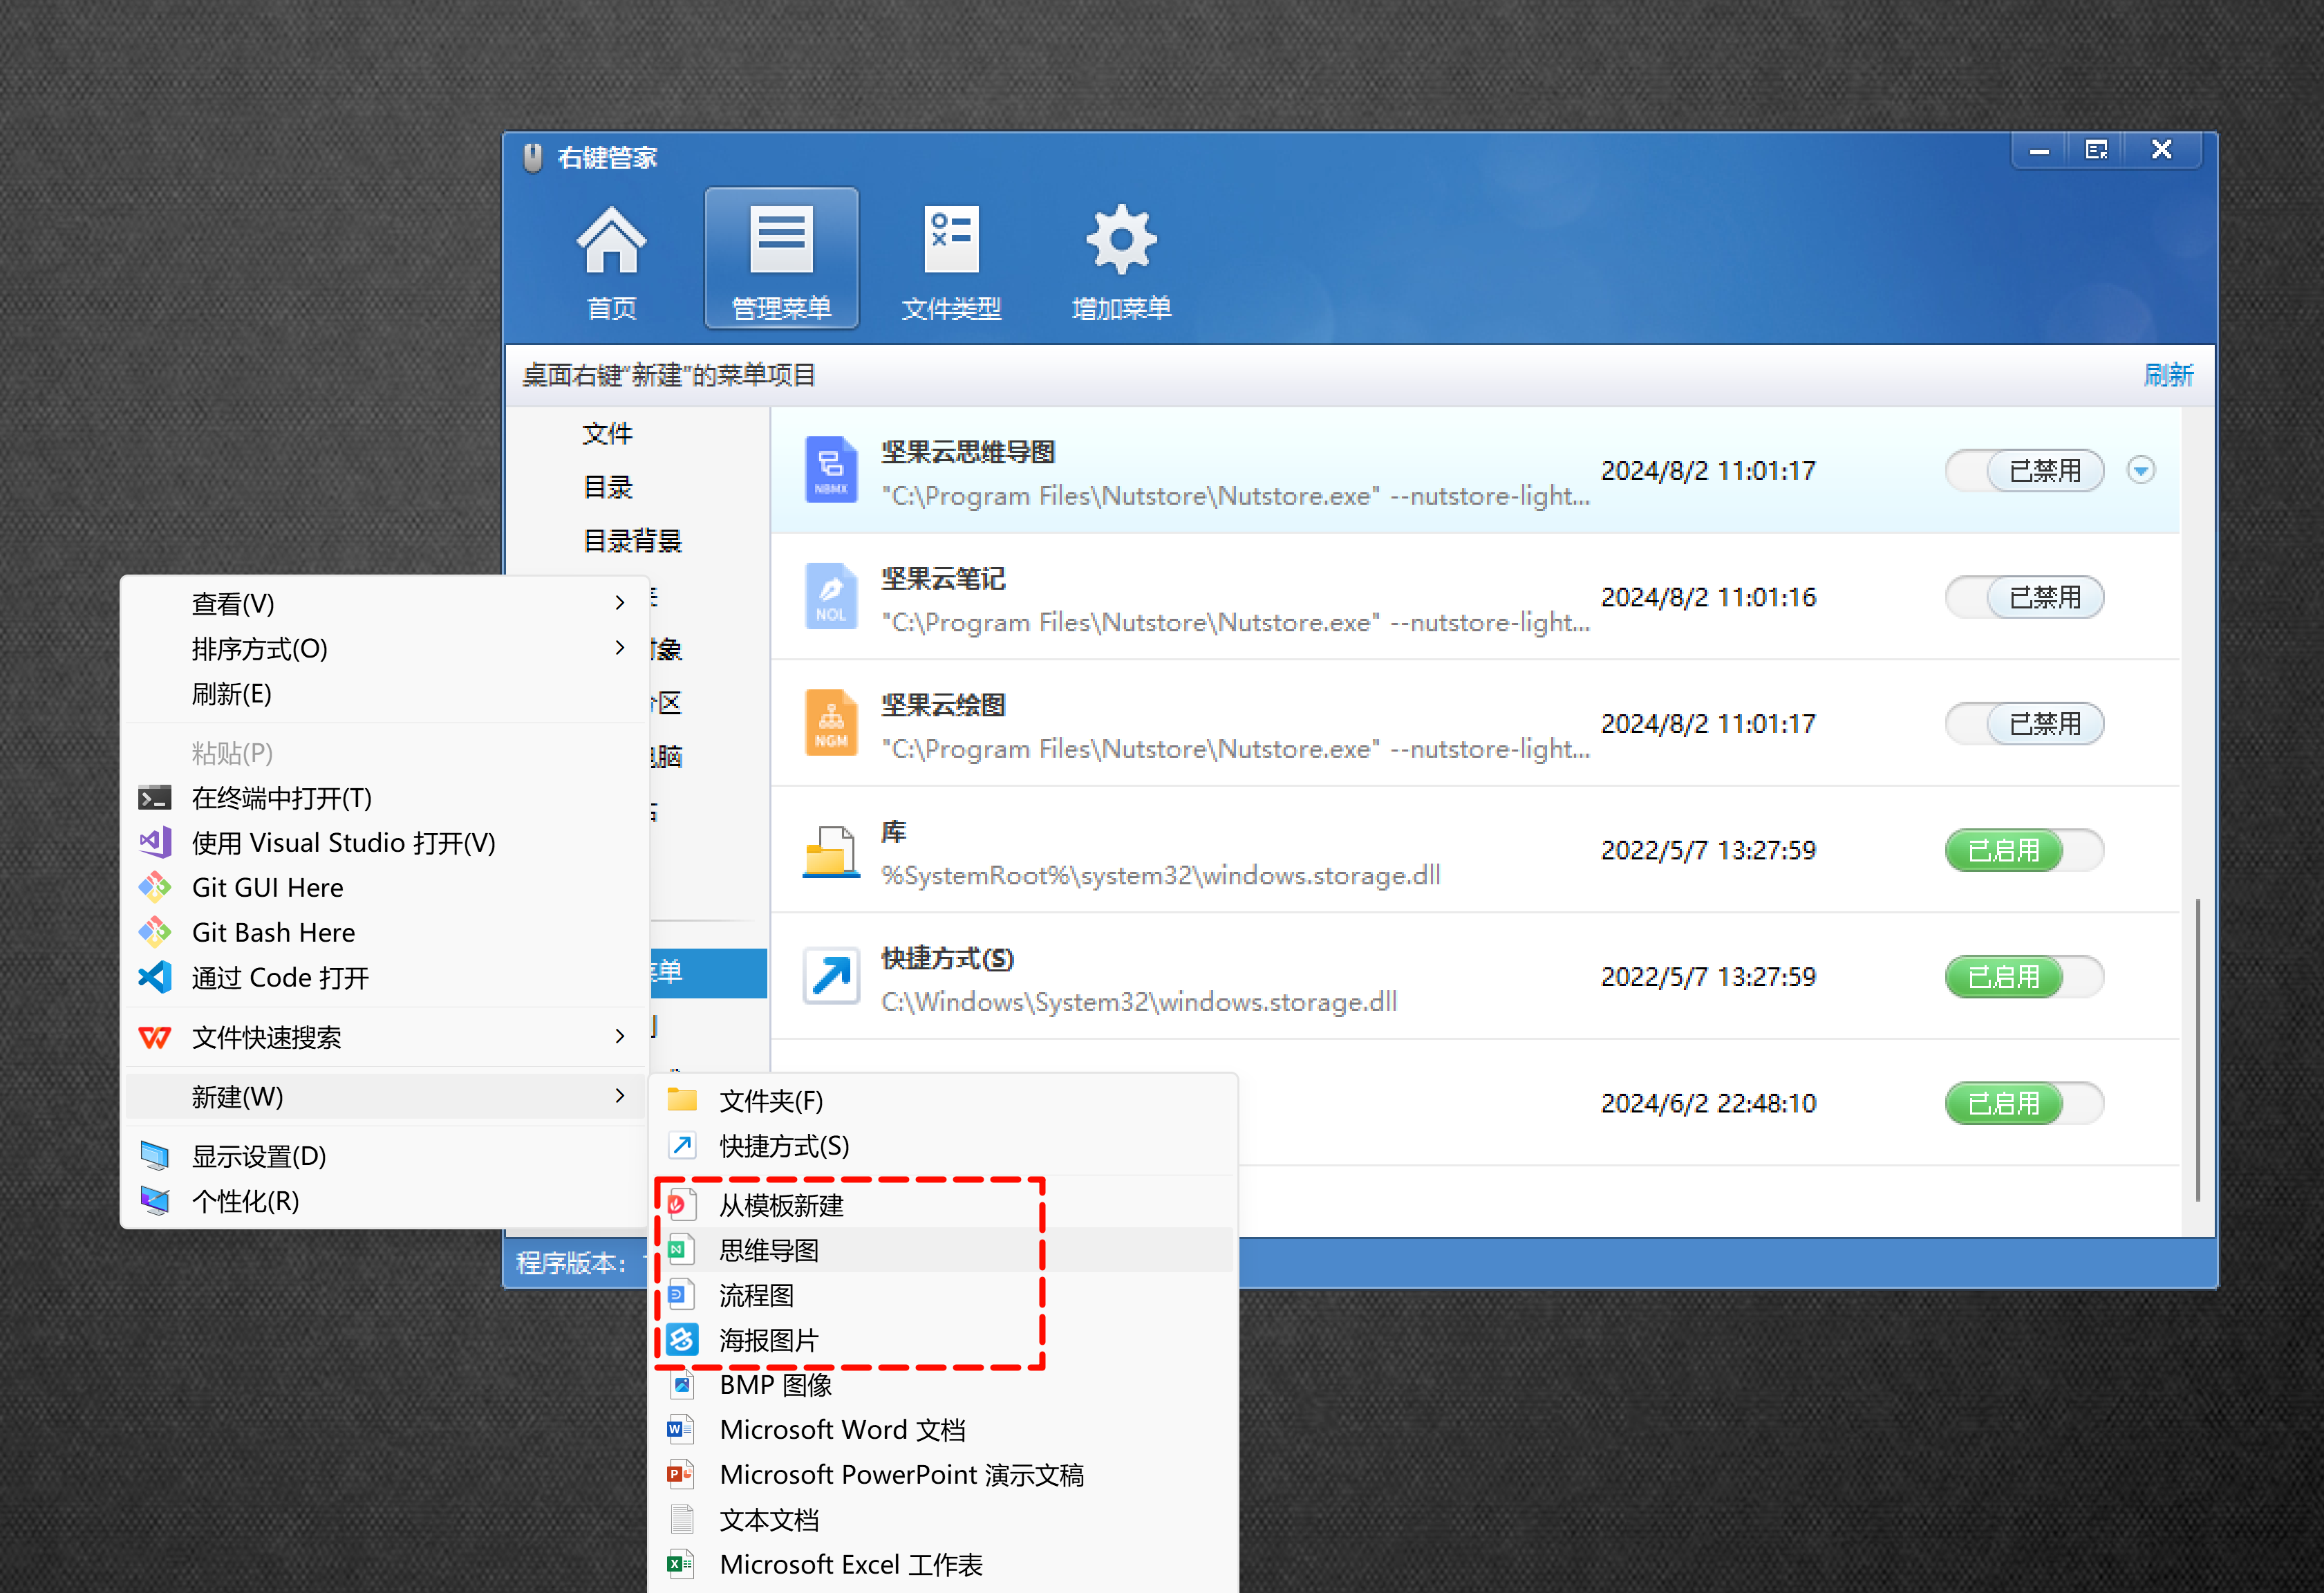The image size is (2324, 1593).
Task: Click the Git GUI Here icon
Action: [154, 887]
